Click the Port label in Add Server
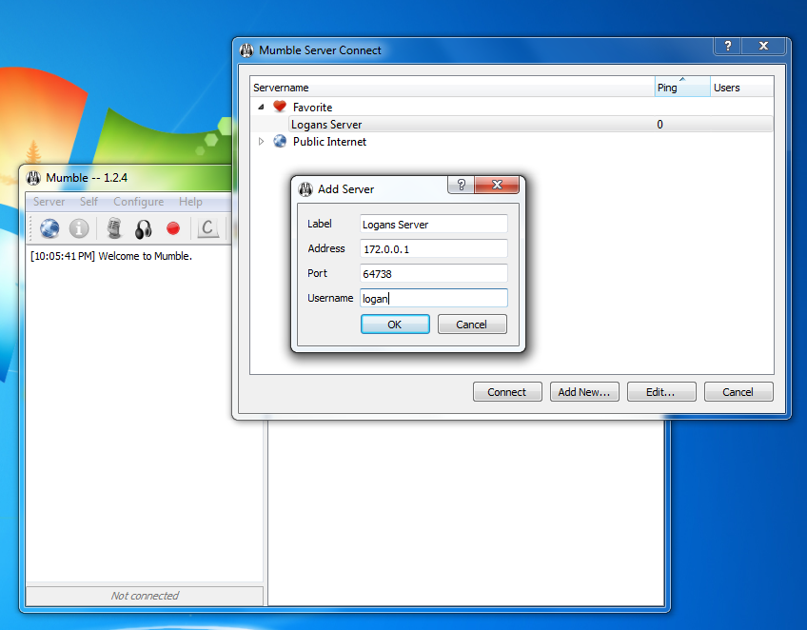807x630 pixels. coord(317,273)
